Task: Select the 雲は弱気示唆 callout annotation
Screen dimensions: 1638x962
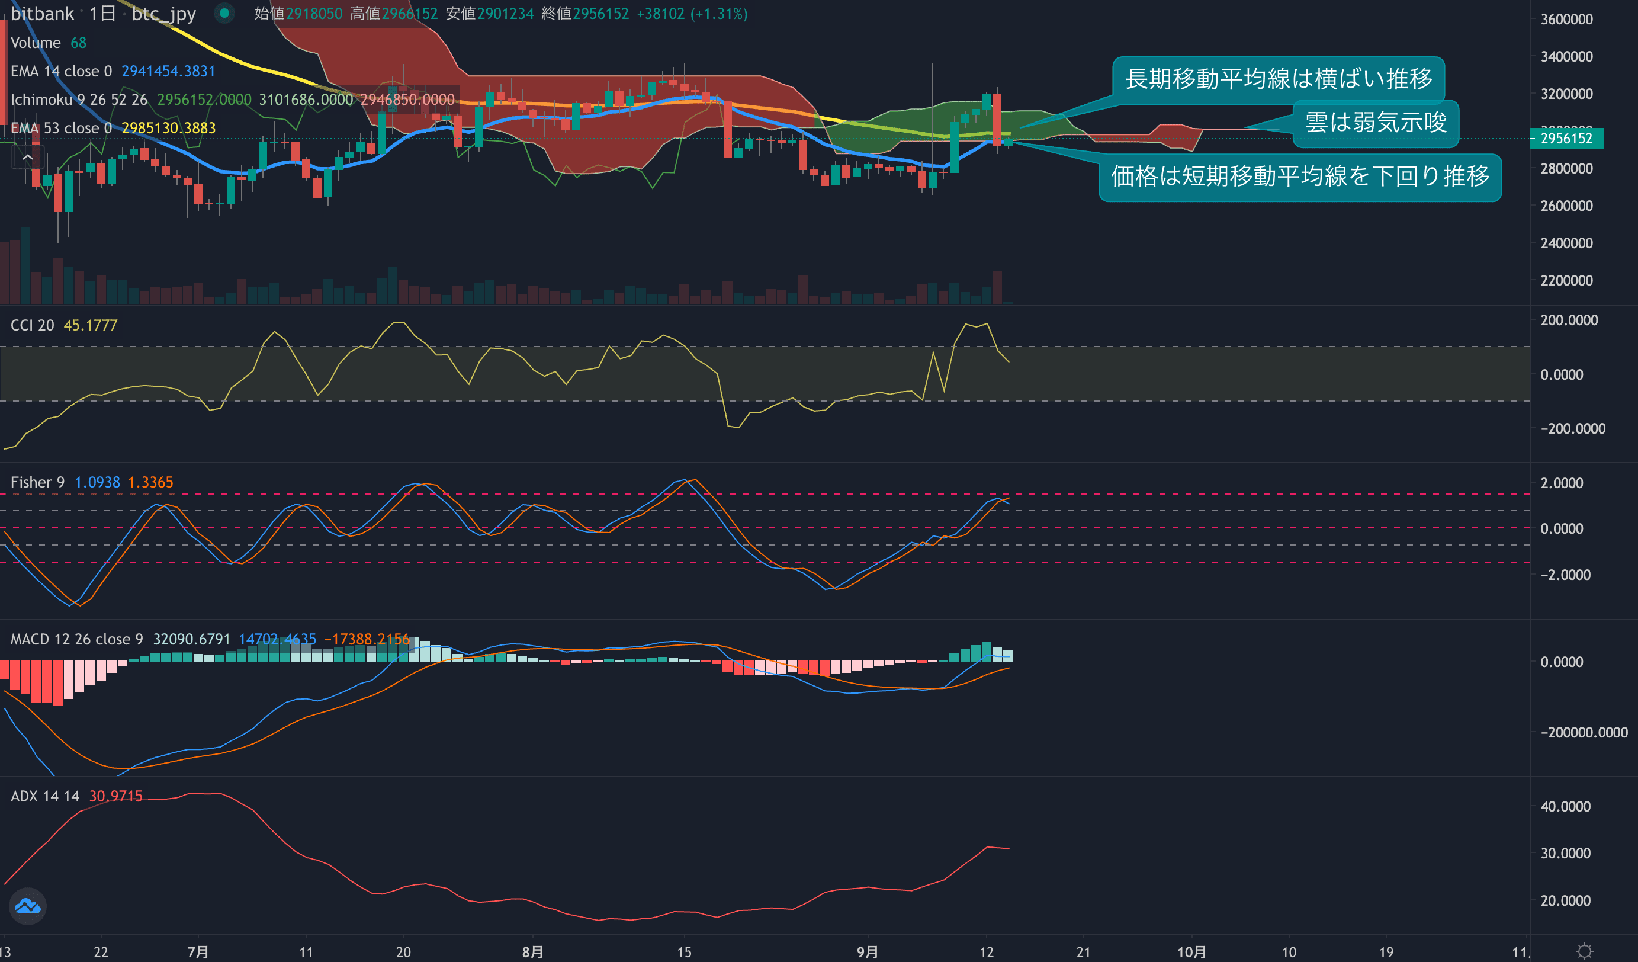Action: click(1376, 122)
